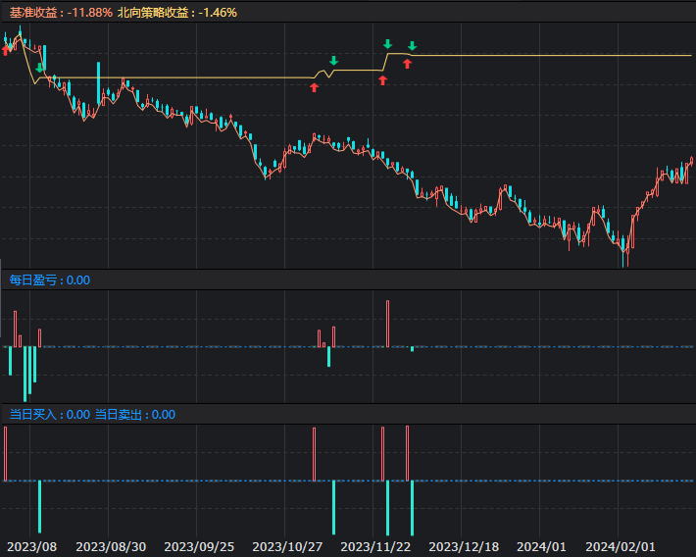Click the 2023/09/25 date axis label
696x557 pixels.
tap(199, 547)
